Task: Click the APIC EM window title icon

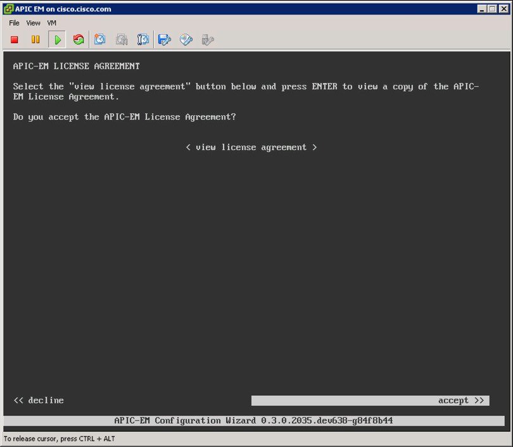Action: pyautogui.click(x=8, y=9)
